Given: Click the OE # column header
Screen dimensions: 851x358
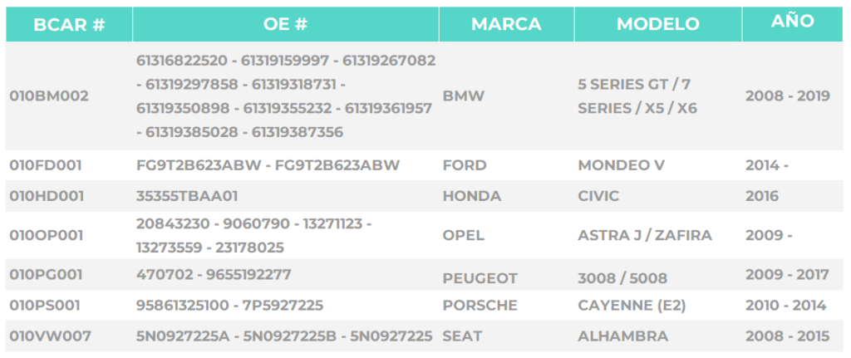Looking at the screenshot, I should (286, 24).
